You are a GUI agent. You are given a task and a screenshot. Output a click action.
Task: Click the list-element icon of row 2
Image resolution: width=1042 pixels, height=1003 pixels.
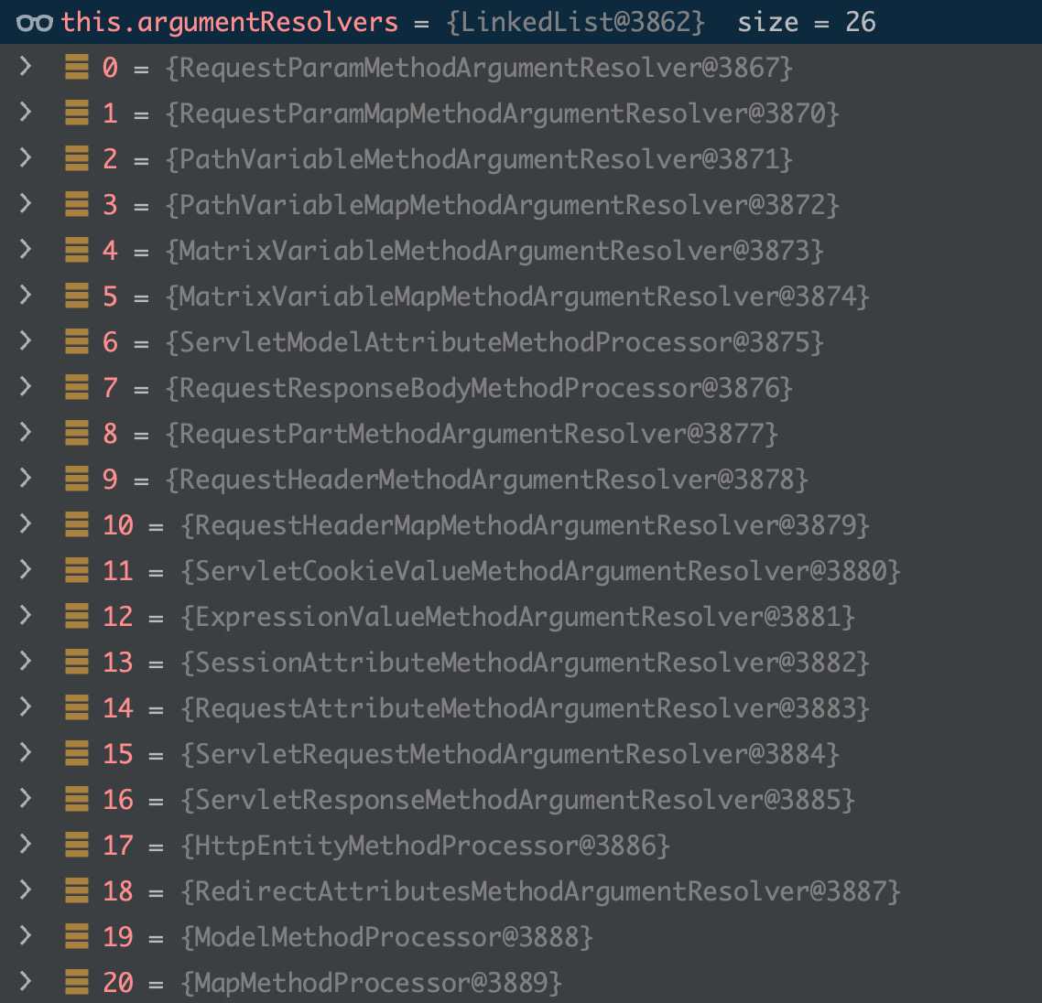click(76, 158)
